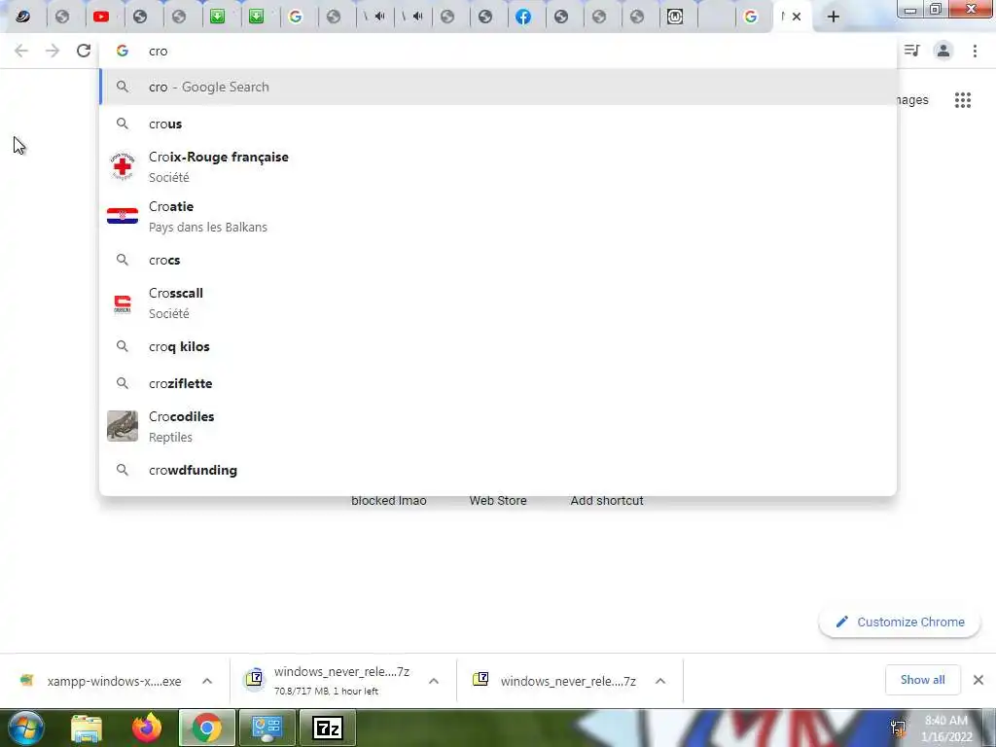Open a new tab with the plus button

click(x=834, y=17)
